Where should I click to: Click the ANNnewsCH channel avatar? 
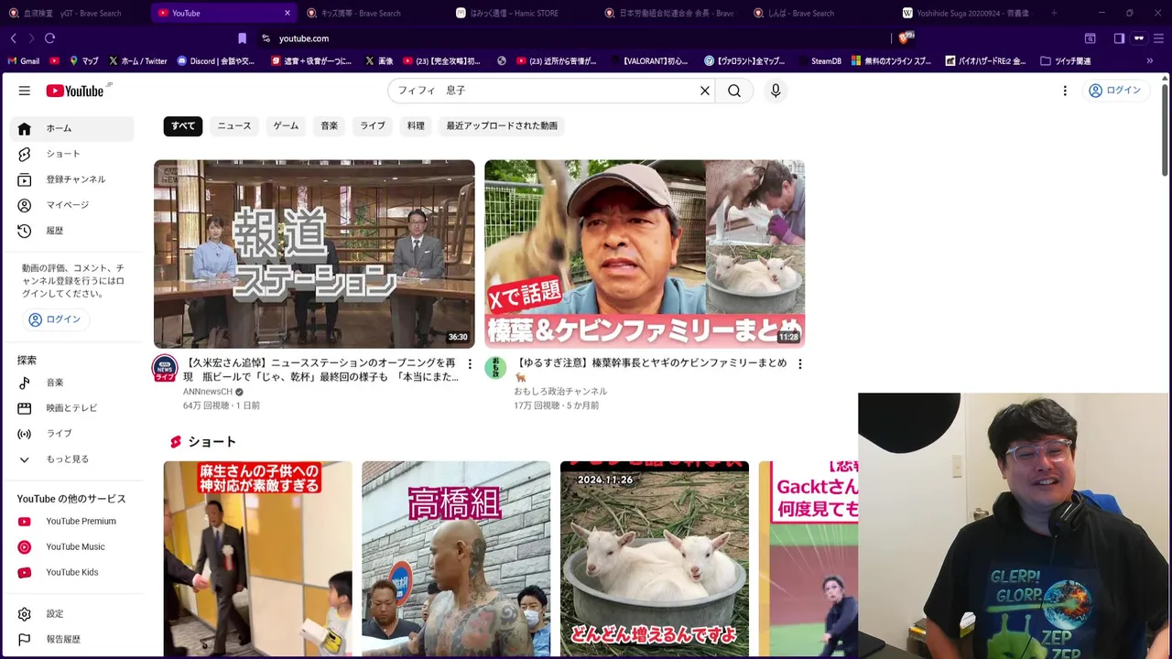coord(165,368)
